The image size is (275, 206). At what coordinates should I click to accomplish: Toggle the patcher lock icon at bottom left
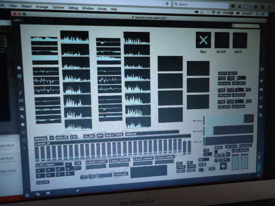[27, 195]
